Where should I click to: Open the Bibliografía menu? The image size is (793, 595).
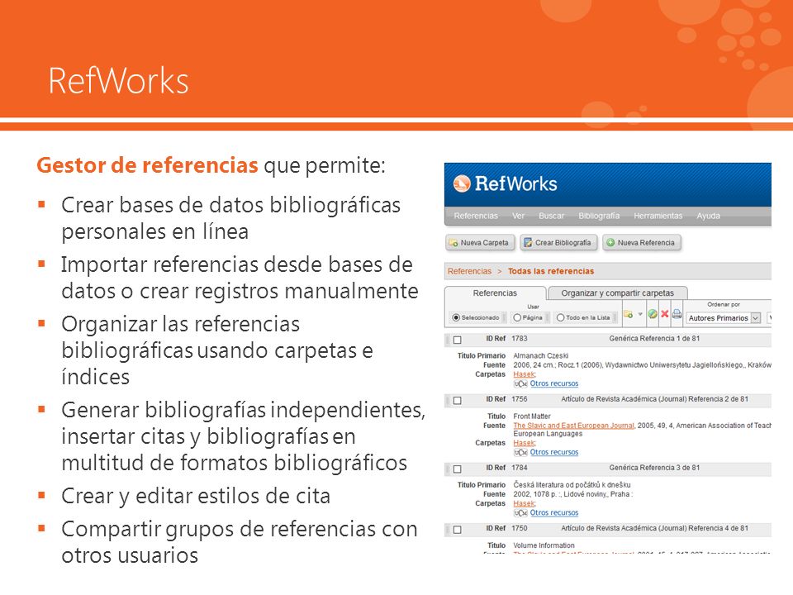point(599,216)
